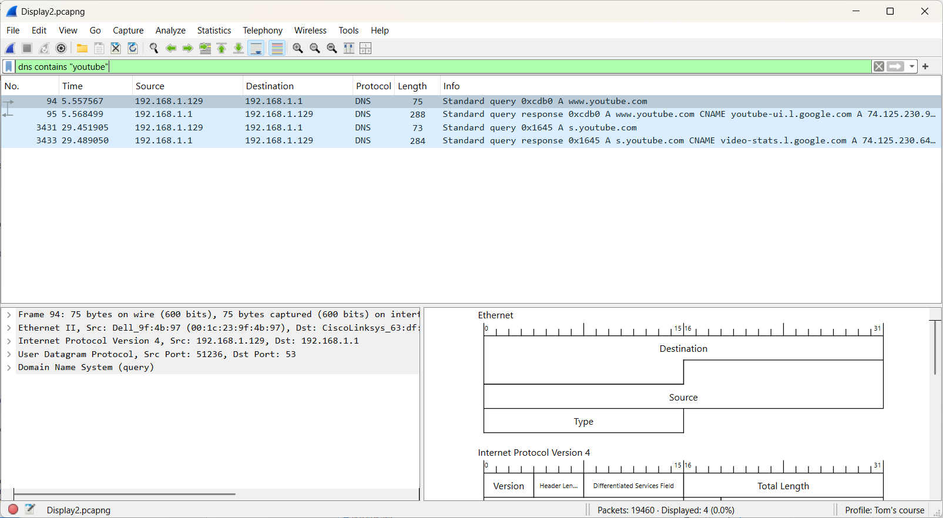943x518 pixels.
Task: Open the File menu
Action: (x=13, y=31)
